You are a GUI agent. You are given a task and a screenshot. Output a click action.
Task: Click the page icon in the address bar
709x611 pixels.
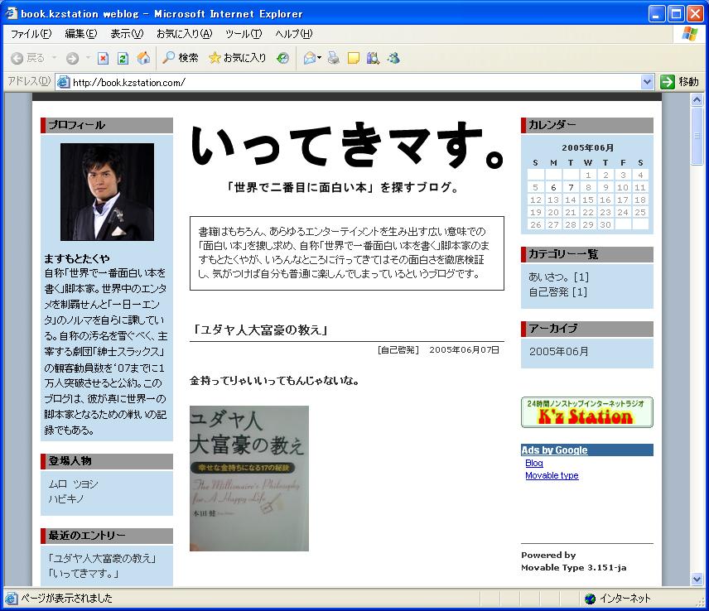tap(64, 82)
